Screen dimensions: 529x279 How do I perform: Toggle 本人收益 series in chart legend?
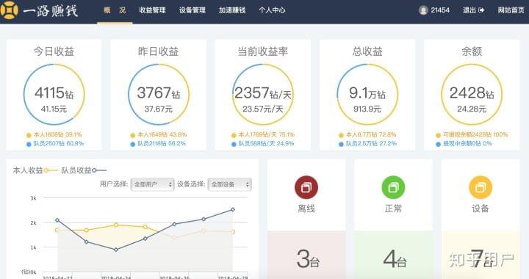(35, 170)
